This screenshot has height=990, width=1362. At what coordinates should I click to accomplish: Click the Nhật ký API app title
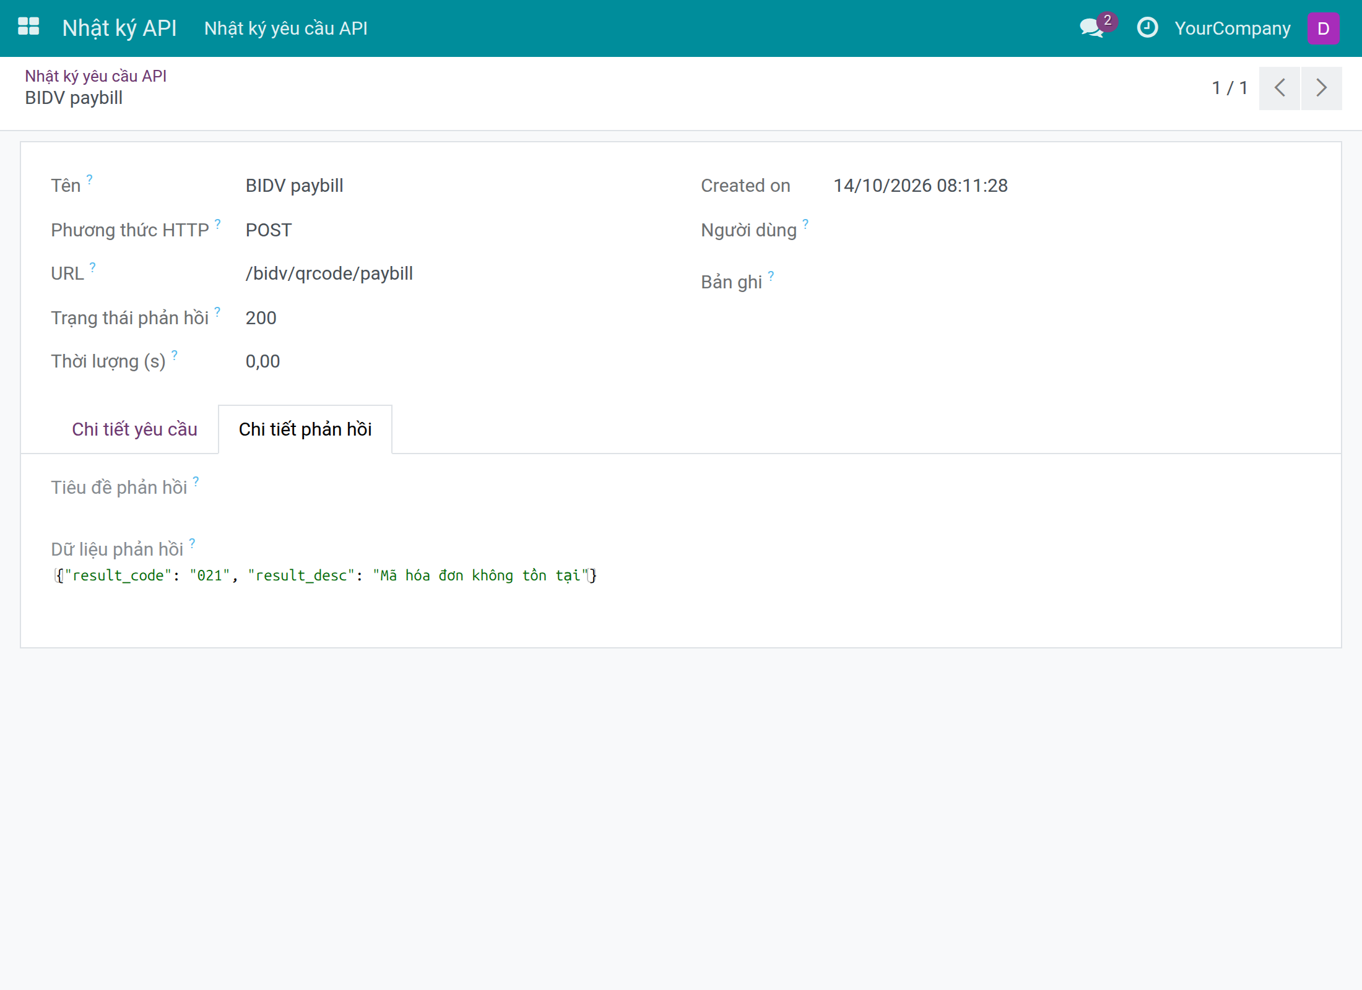click(x=119, y=28)
